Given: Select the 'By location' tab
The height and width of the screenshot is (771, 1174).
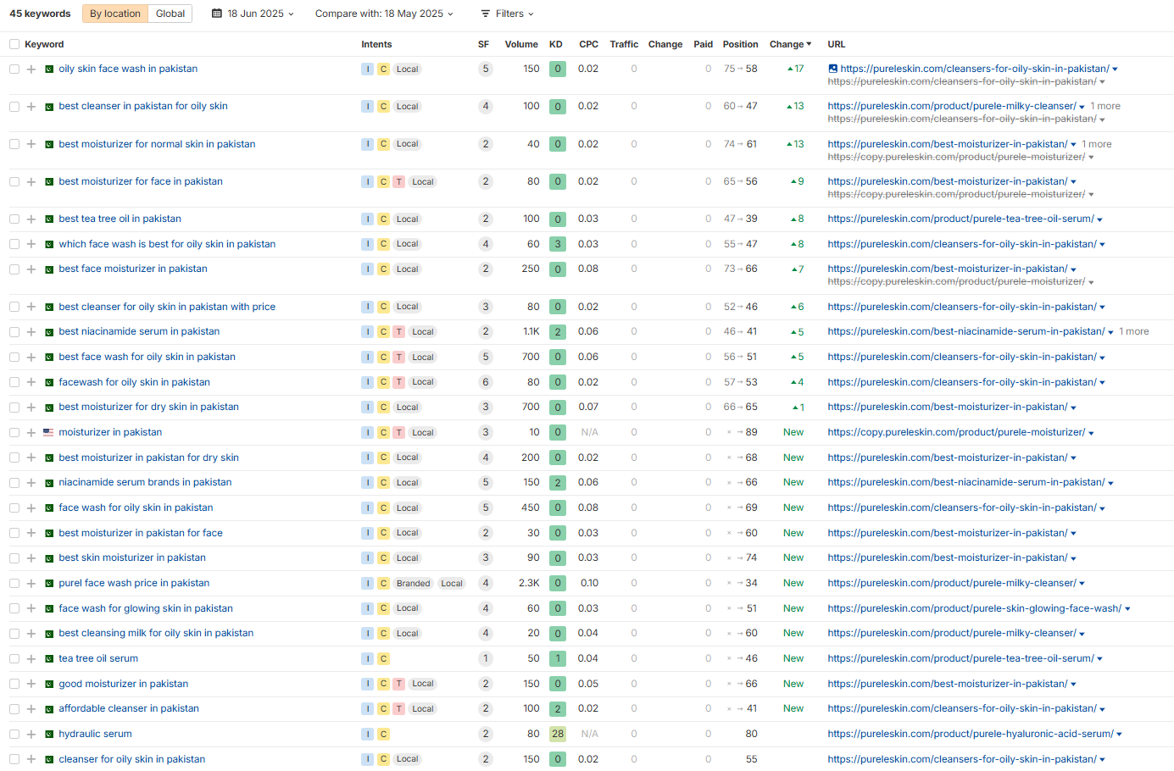Looking at the screenshot, I should coord(115,14).
